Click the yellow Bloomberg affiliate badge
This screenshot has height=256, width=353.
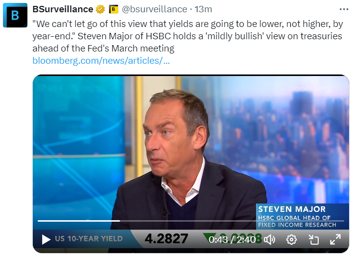point(114,9)
